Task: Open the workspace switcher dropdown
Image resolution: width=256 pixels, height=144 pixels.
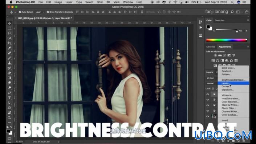Action: (x=239, y=12)
